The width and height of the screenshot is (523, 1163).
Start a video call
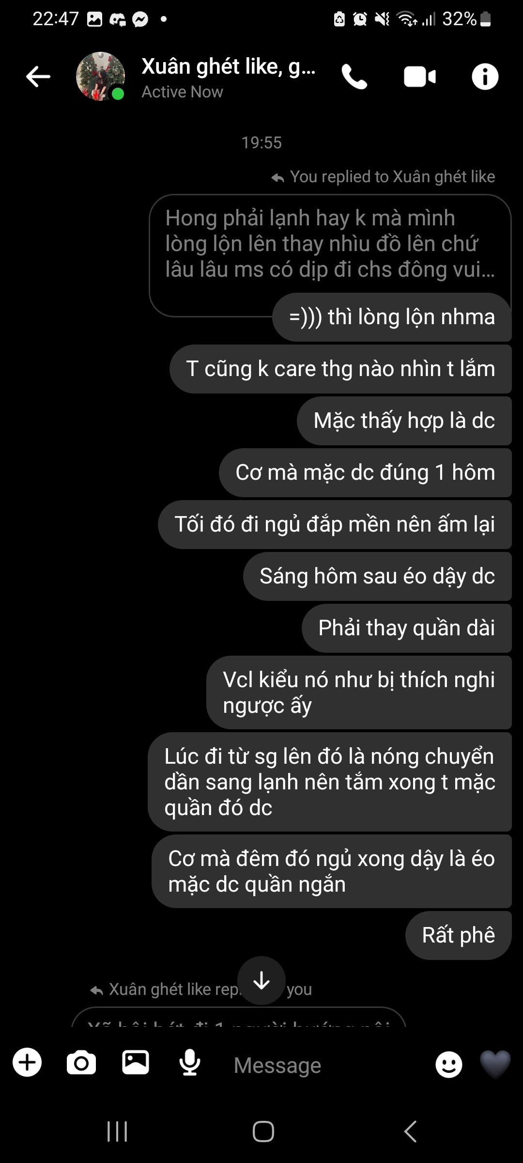tap(420, 77)
